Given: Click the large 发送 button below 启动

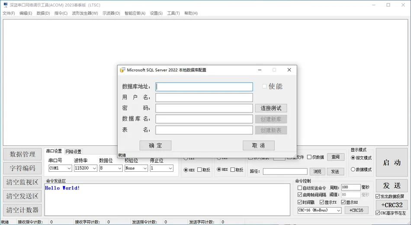Looking at the screenshot, I should click(x=392, y=186).
